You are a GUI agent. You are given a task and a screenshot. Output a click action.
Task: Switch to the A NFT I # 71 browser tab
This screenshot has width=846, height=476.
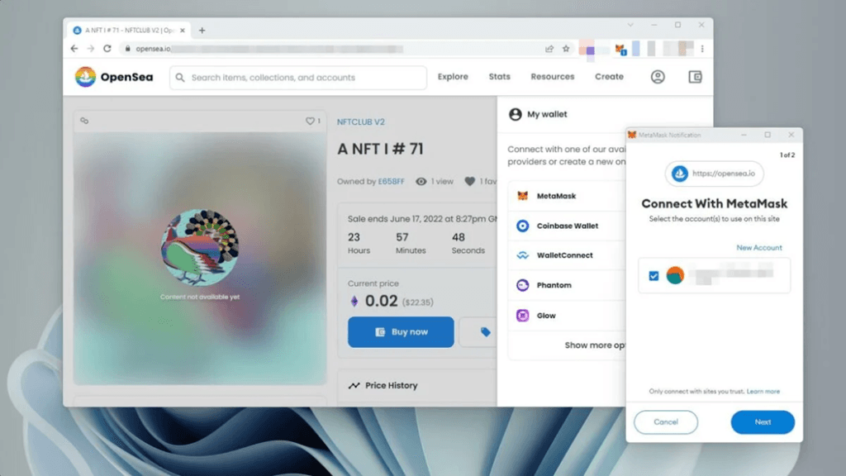point(130,31)
